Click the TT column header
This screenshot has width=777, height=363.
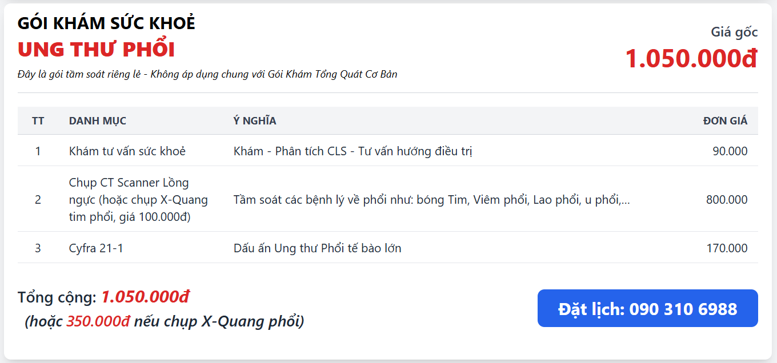[38, 121]
